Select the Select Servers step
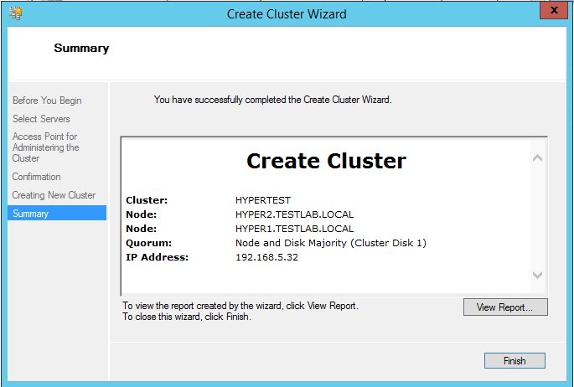 point(41,119)
